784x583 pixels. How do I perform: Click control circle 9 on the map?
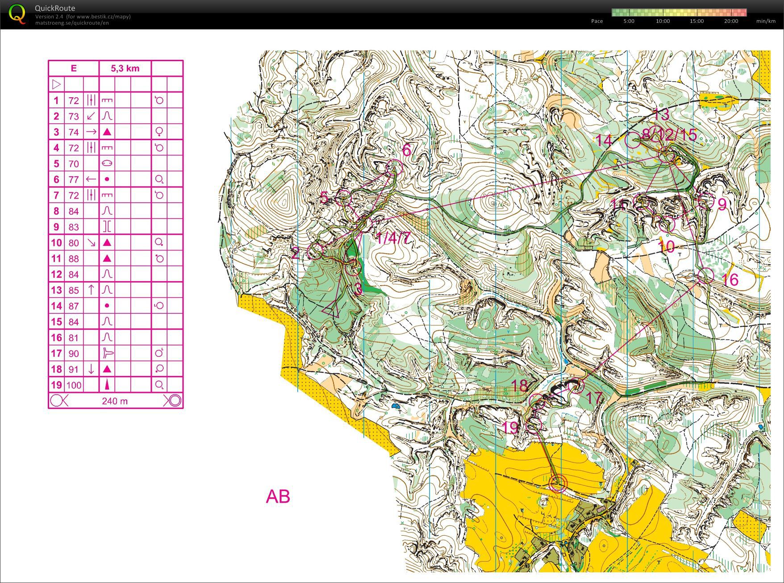(x=706, y=201)
